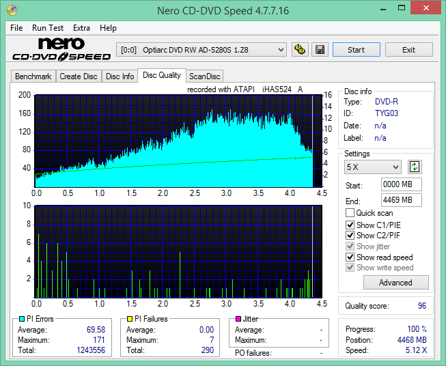Screen dimensions: 446x366
Task: Click the green refresh icon beside speed
Action: pos(415,167)
